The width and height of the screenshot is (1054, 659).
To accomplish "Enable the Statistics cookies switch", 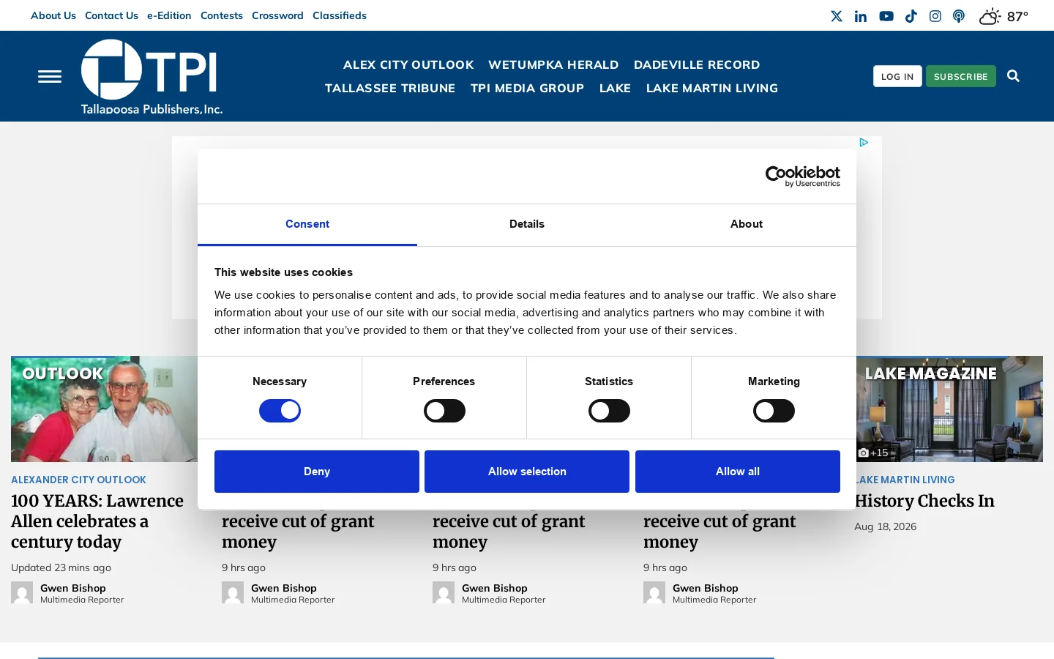I will point(609,411).
